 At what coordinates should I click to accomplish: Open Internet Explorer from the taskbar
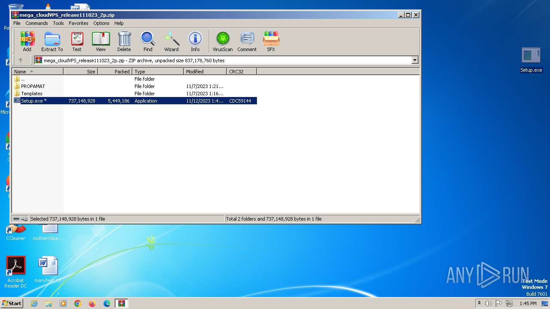(x=34, y=303)
